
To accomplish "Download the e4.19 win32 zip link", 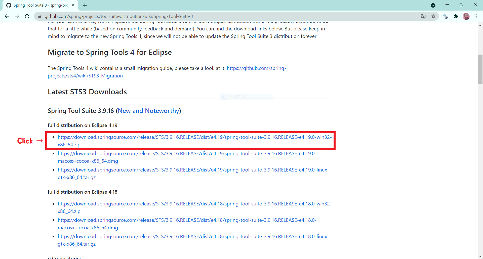I will click(x=195, y=141).
